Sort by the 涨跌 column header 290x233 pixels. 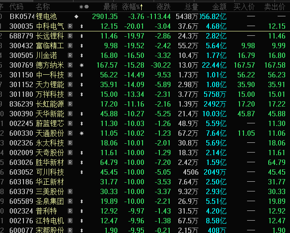pyautogui.click(x=163, y=7)
